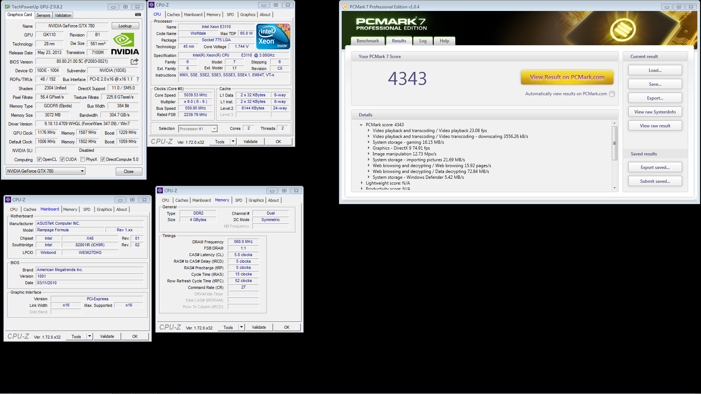701x394 pixels.
Task: Click the Core Speed value 5039.53 MHz
Action: click(x=195, y=95)
